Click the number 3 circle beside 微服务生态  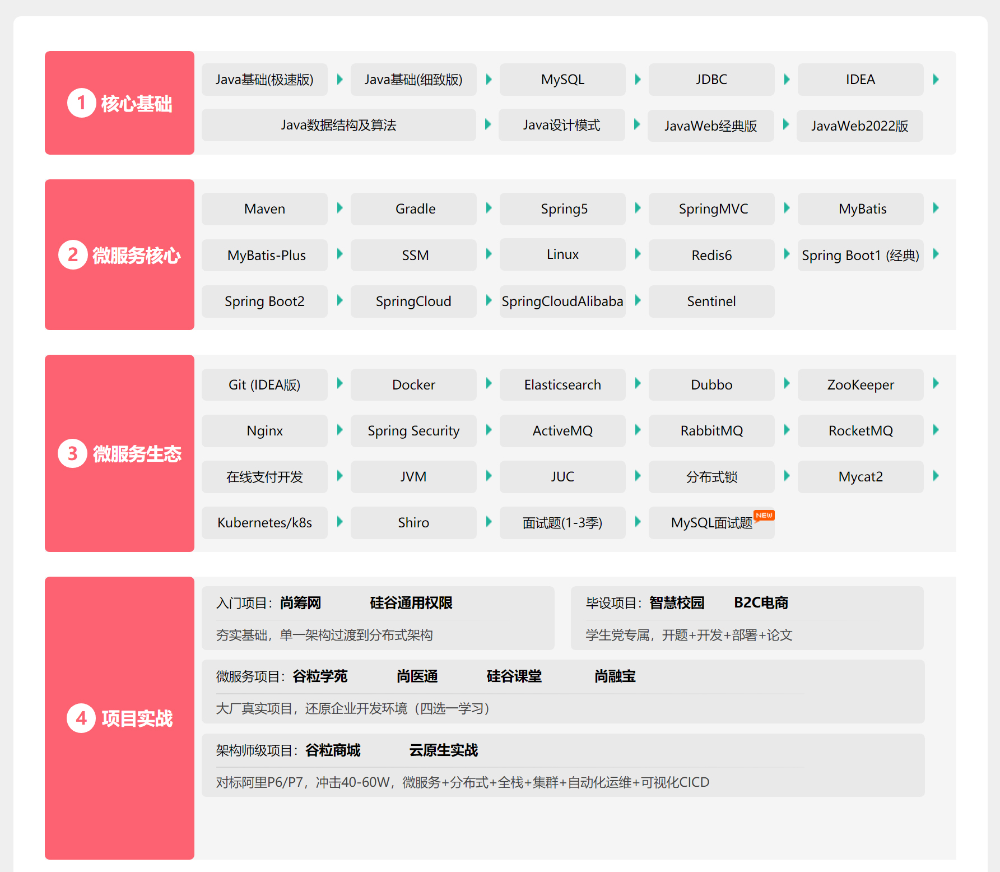click(72, 453)
